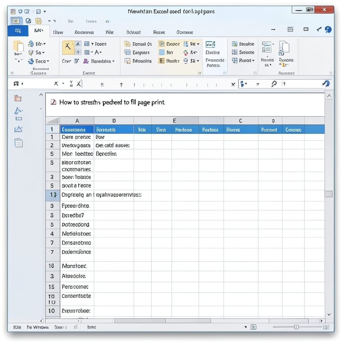This screenshot has width=342, height=342.
Task: Click the Datdoo icon in the ribbon
Action: [x=210, y=44]
